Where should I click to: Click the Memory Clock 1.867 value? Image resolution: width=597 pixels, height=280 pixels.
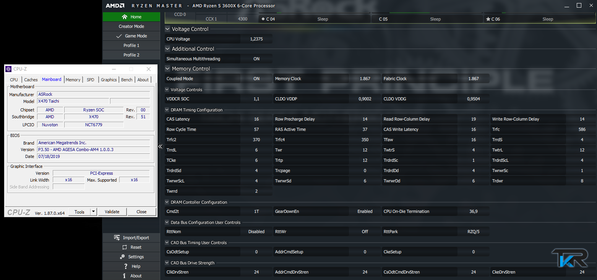point(365,79)
